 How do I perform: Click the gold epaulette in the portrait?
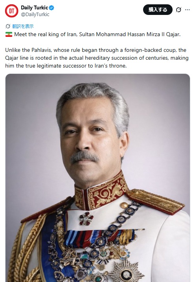155,201
